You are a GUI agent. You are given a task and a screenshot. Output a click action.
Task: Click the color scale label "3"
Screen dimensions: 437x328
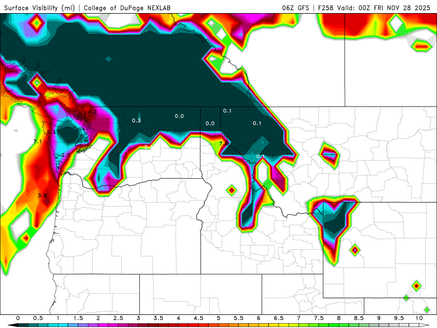(138, 318)
